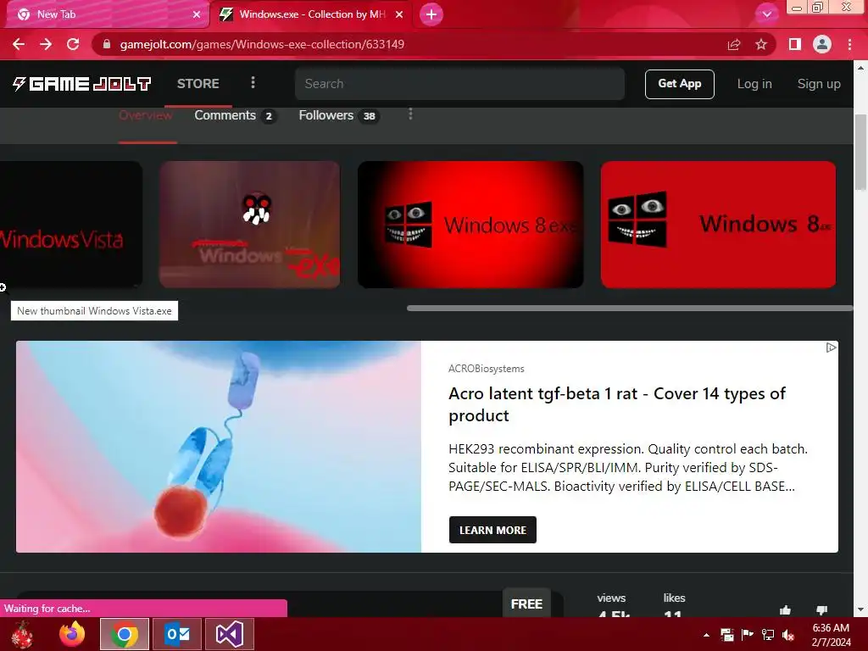868x651 pixels.
Task: Click the Action Center flag icon
Action: (x=748, y=635)
